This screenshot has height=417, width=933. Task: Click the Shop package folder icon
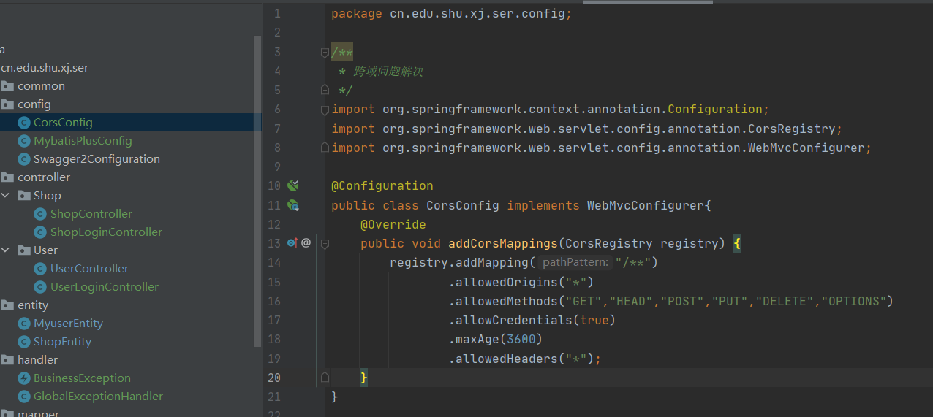[24, 196]
